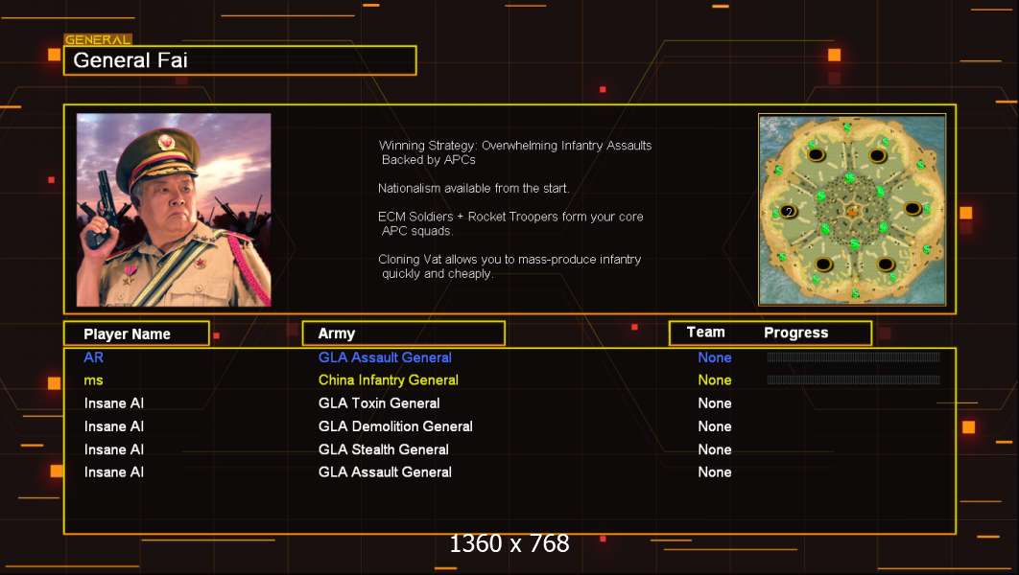Click the Nationalism available from the start line
1019x575 pixels.
(x=474, y=188)
